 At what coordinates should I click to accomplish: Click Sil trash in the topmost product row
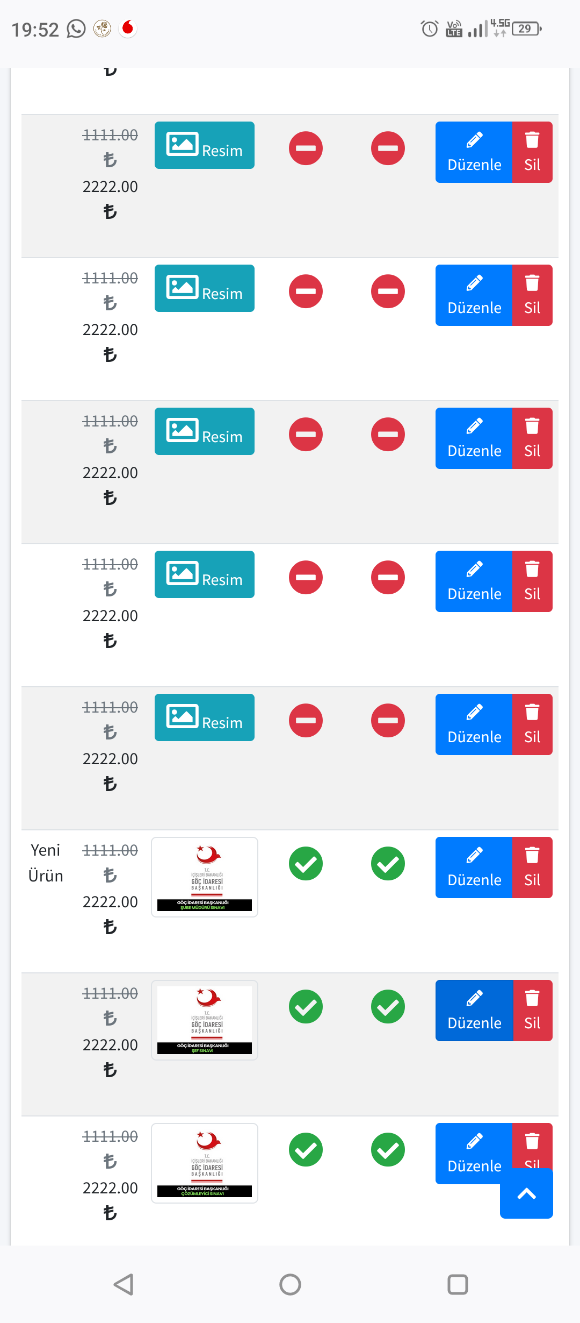pos(532,152)
